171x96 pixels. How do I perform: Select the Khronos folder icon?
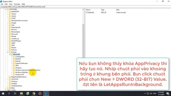(x=10, y=30)
